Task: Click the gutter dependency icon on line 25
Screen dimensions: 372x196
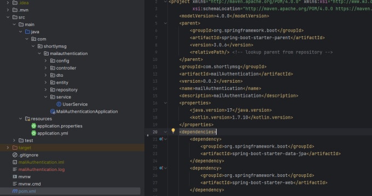Action: tap(161, 168)
